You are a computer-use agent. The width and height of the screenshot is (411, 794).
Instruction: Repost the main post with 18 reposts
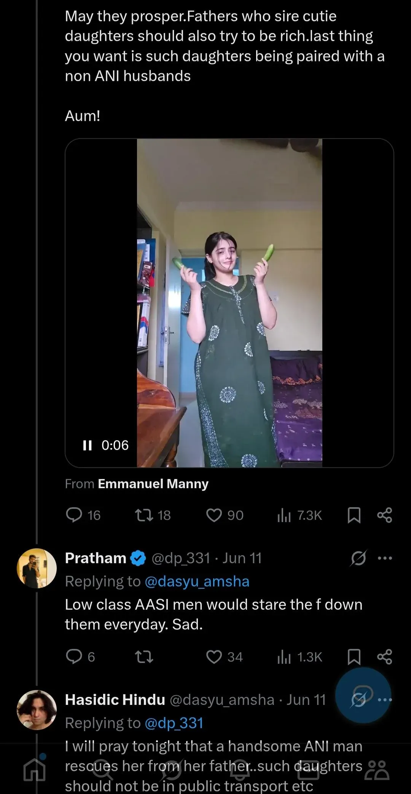point(144,515)
